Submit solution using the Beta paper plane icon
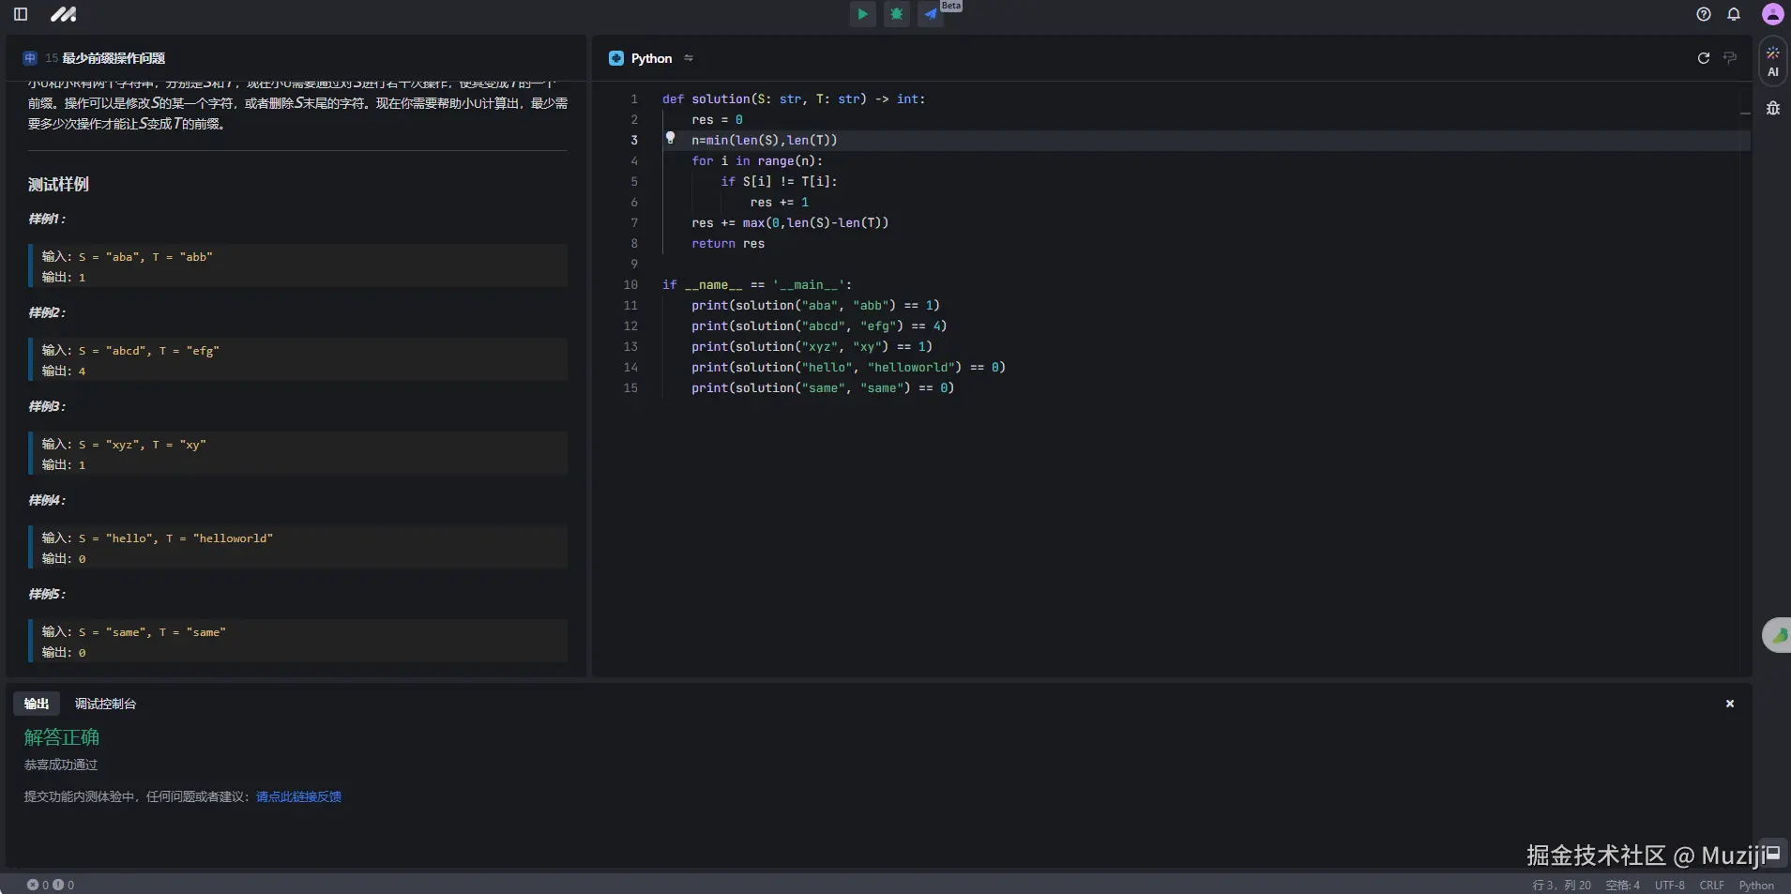The height and width of the screenshot is (894, 1791). [x=931, y=14]
